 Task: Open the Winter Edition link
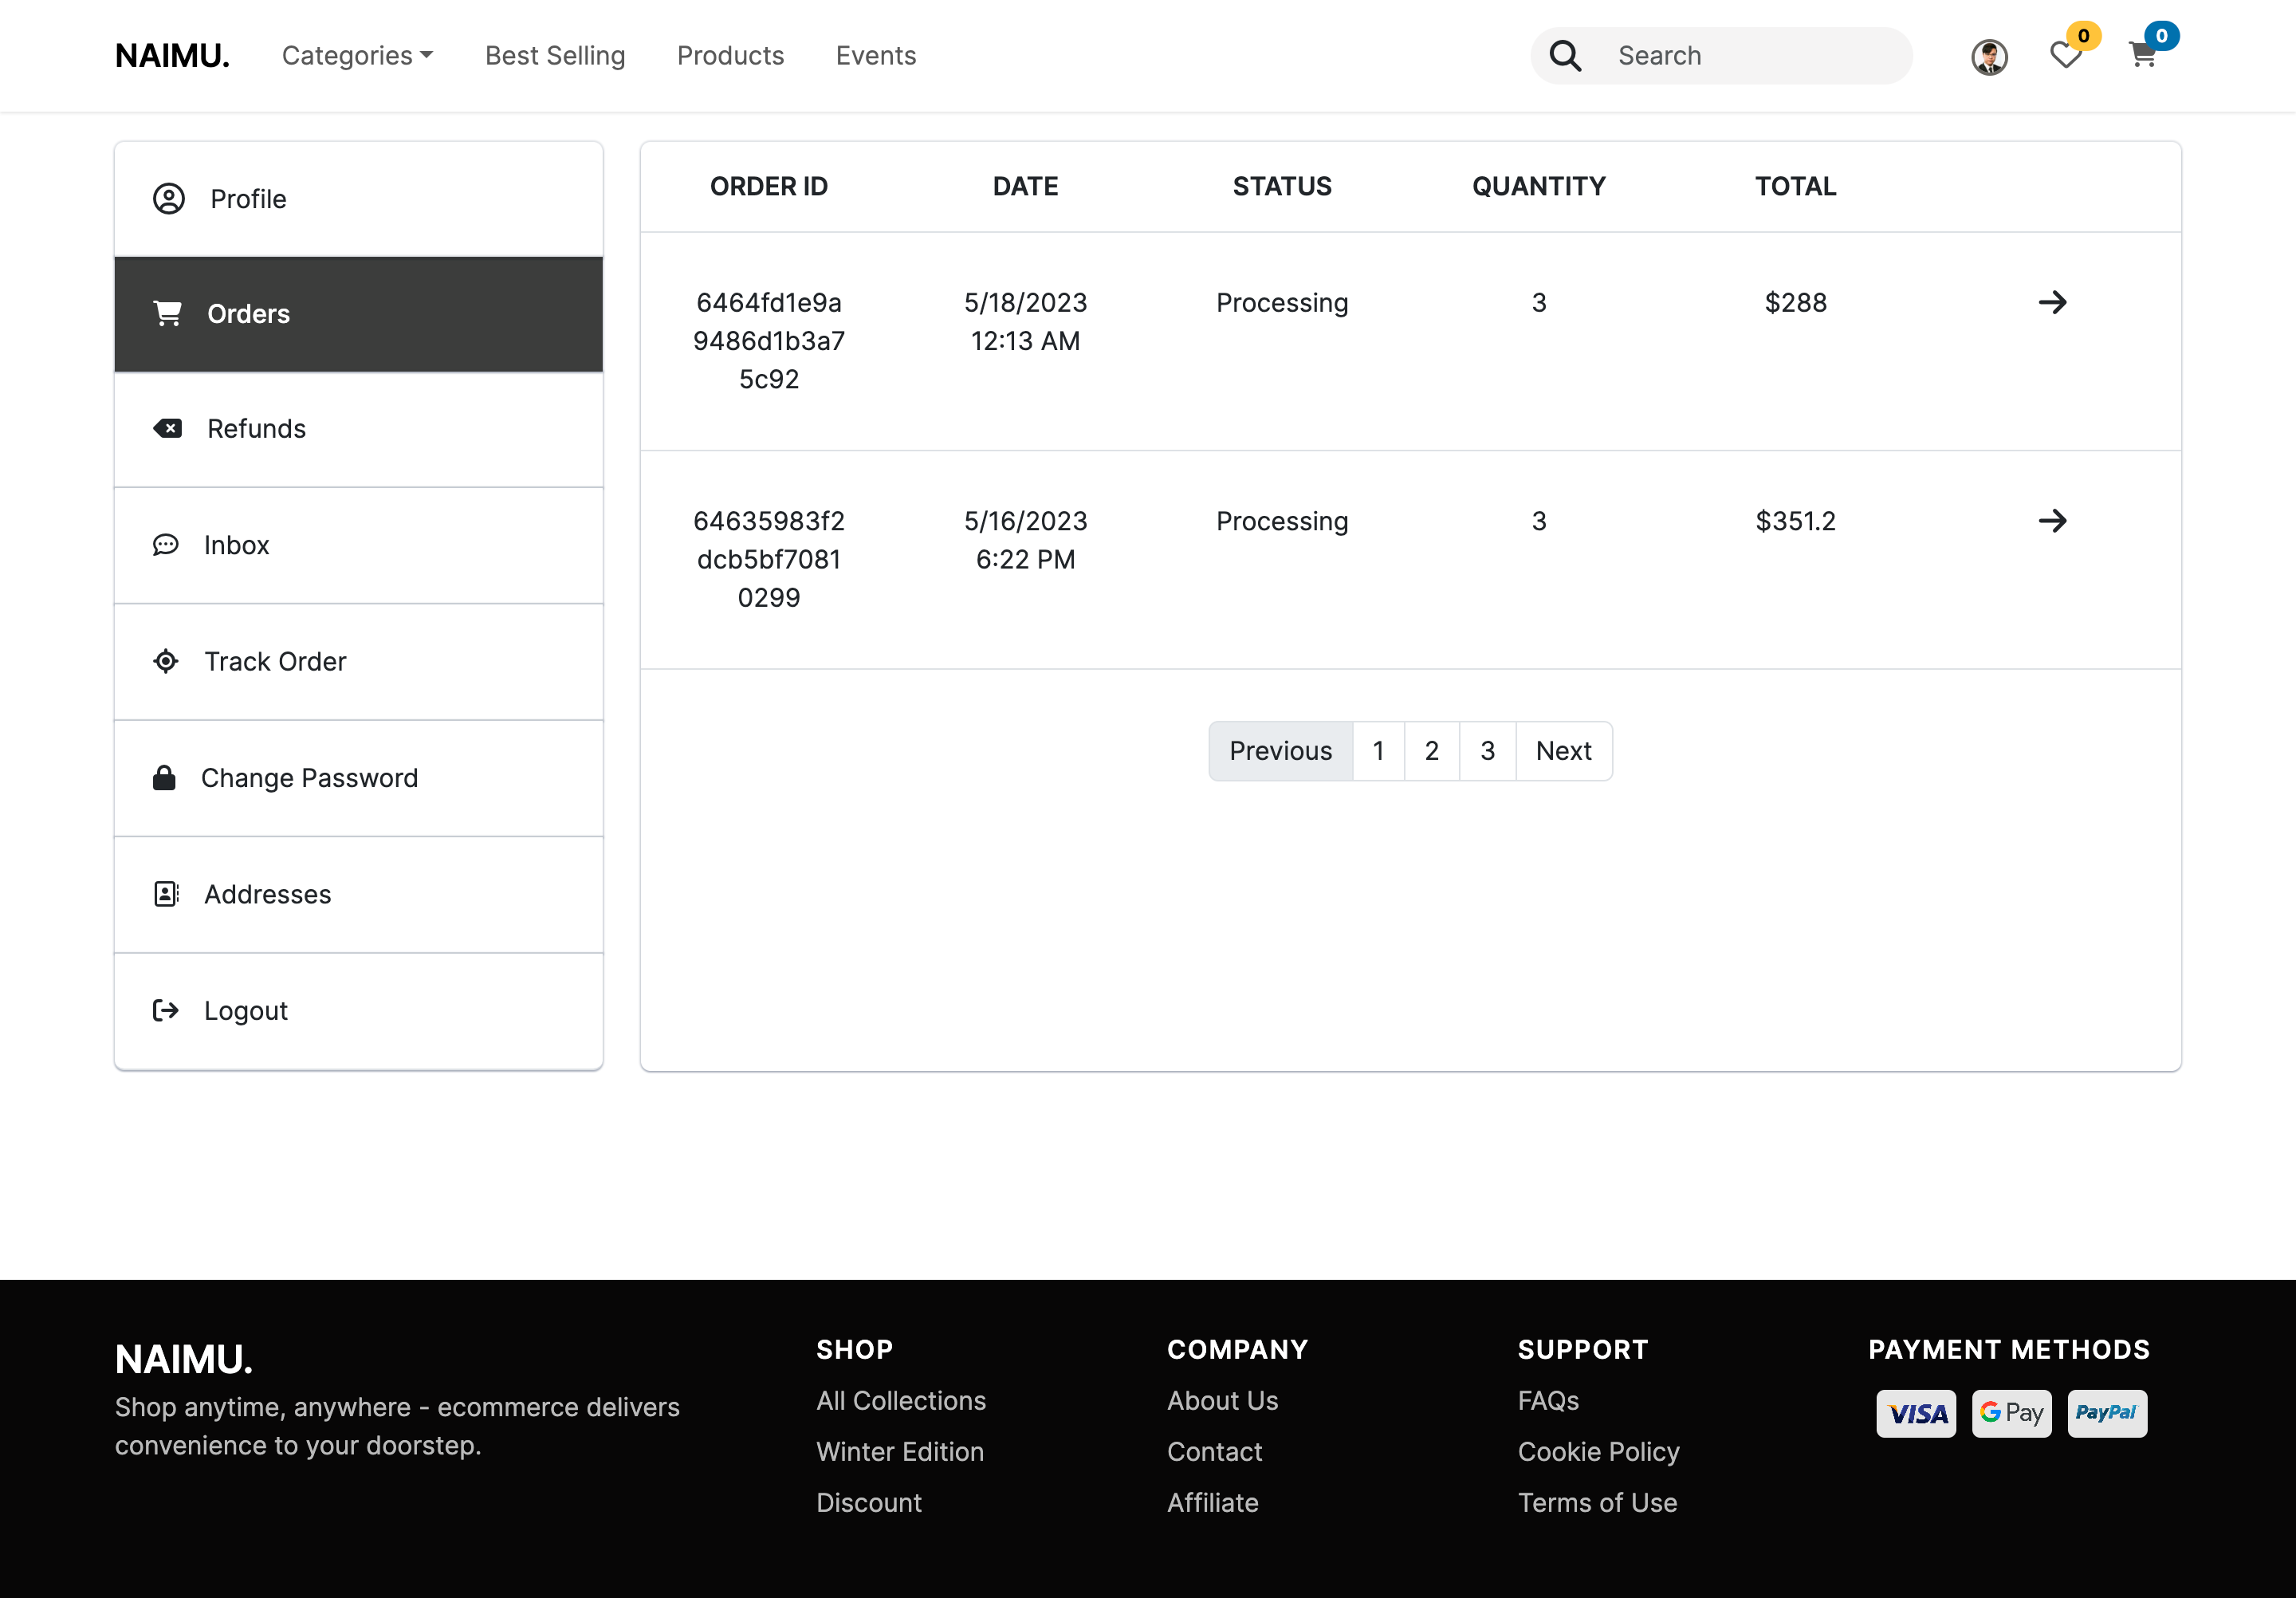point(899,1451)
